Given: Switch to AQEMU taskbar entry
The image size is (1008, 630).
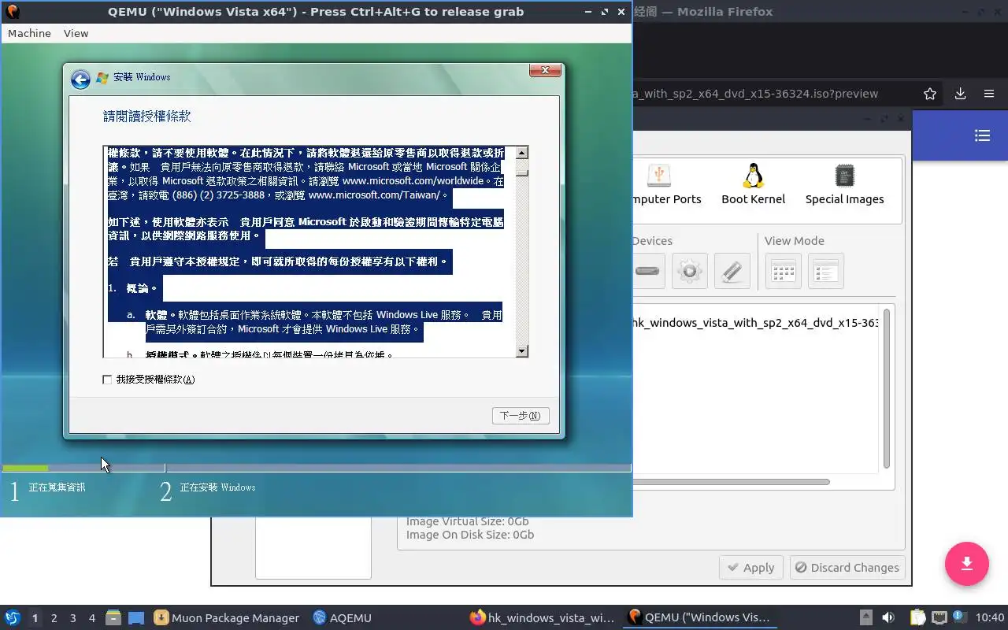Looking at the screenshot, I should (x=343, y=617).
